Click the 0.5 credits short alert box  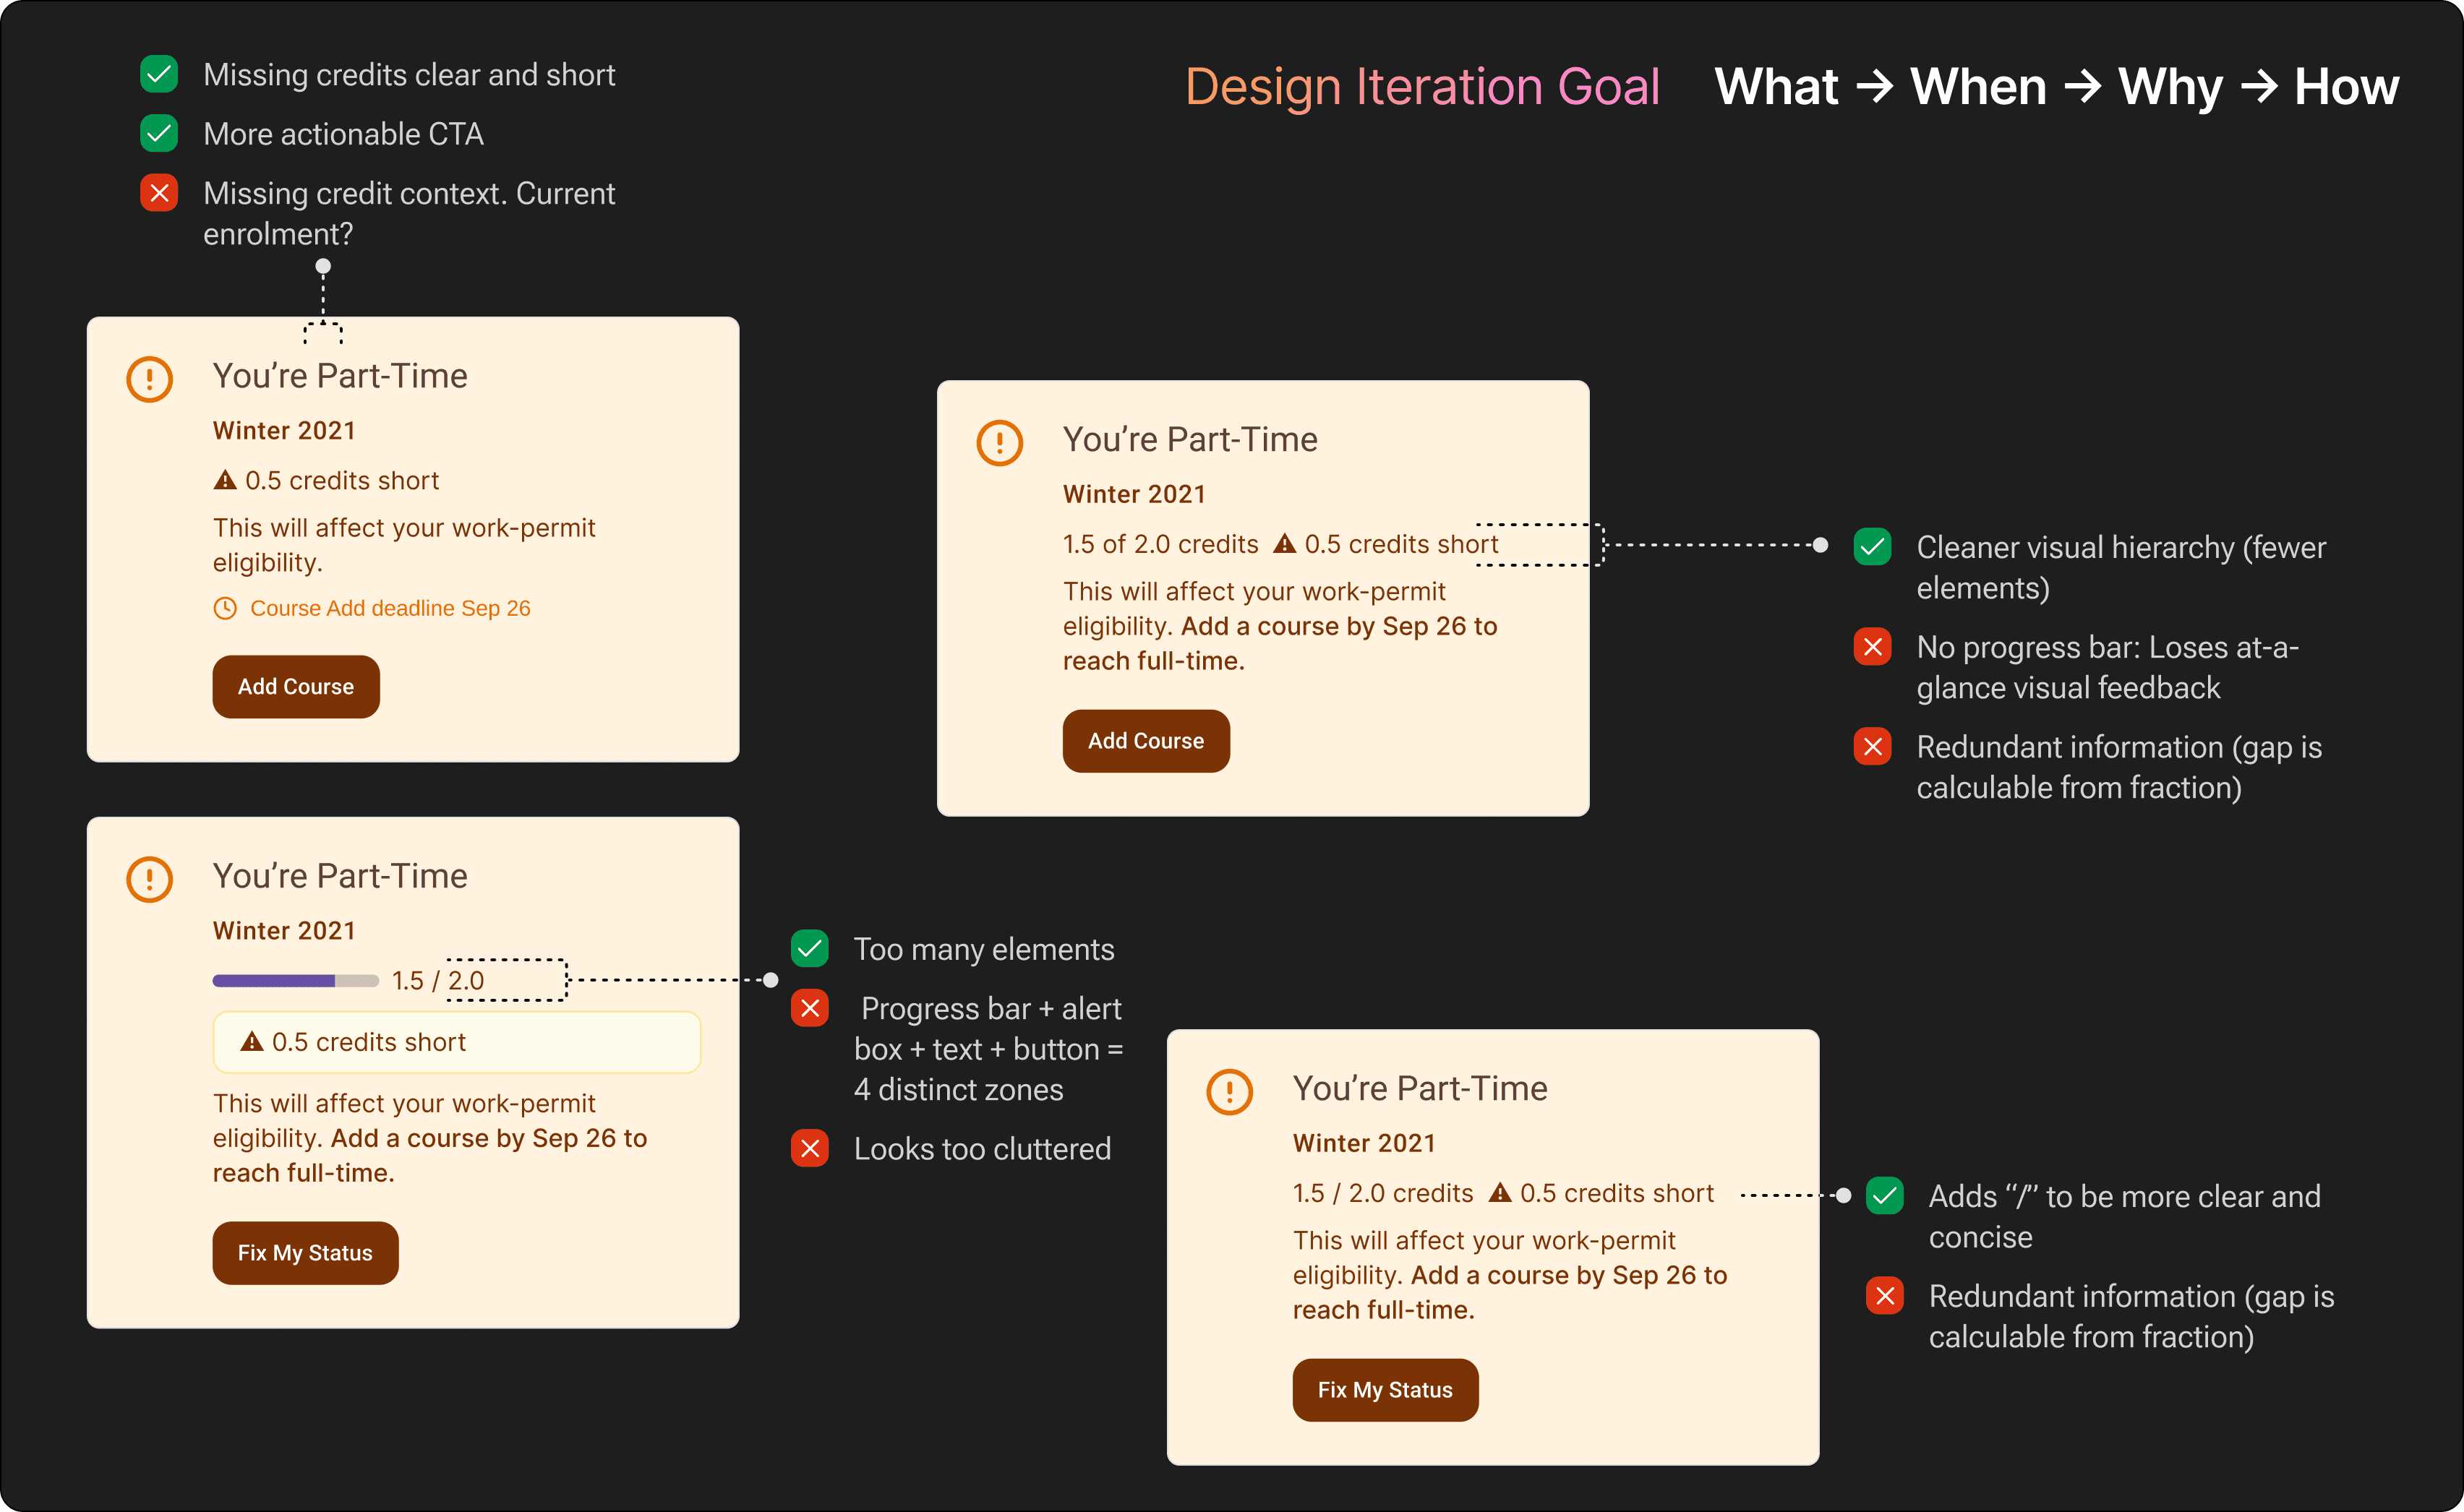pyautogui.click(x=456, y=1042)
